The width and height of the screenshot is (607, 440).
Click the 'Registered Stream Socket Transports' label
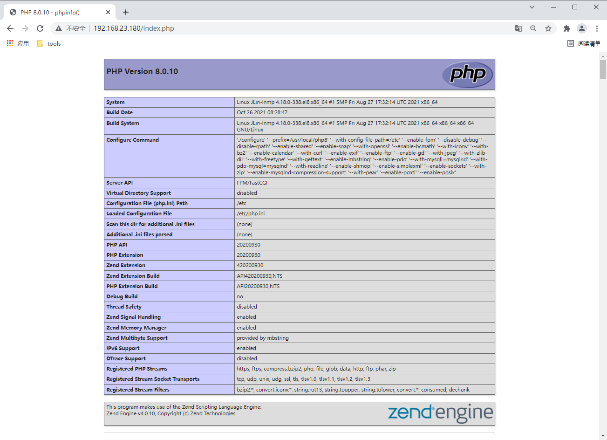(153, 379)
